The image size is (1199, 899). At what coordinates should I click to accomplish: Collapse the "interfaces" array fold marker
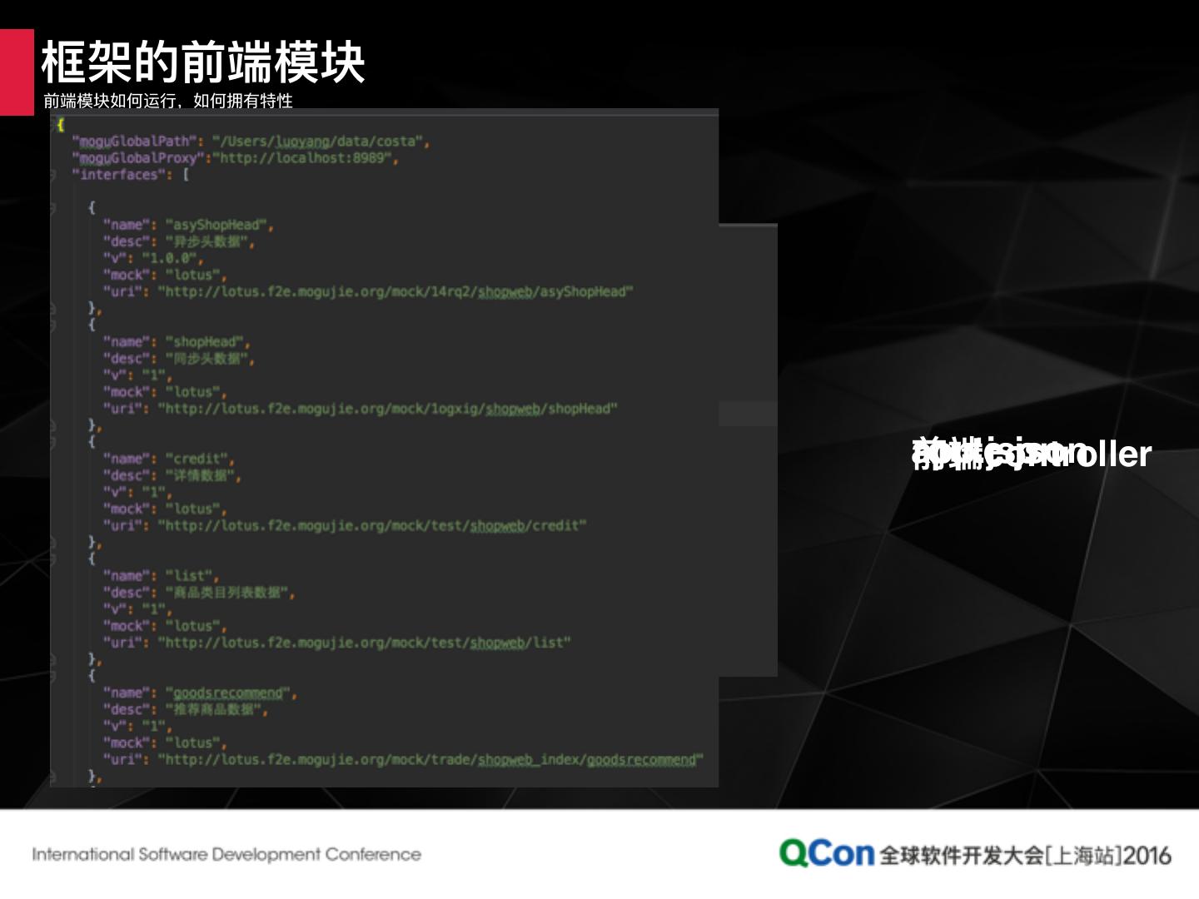pyautogui.click(x=54, y=175)
